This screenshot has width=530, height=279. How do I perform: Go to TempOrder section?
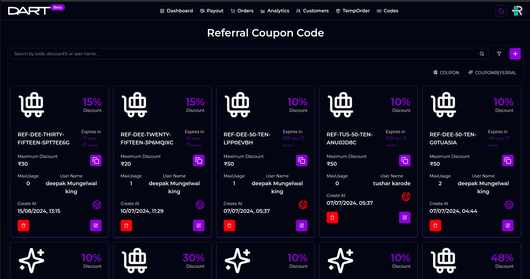(353, 11)
